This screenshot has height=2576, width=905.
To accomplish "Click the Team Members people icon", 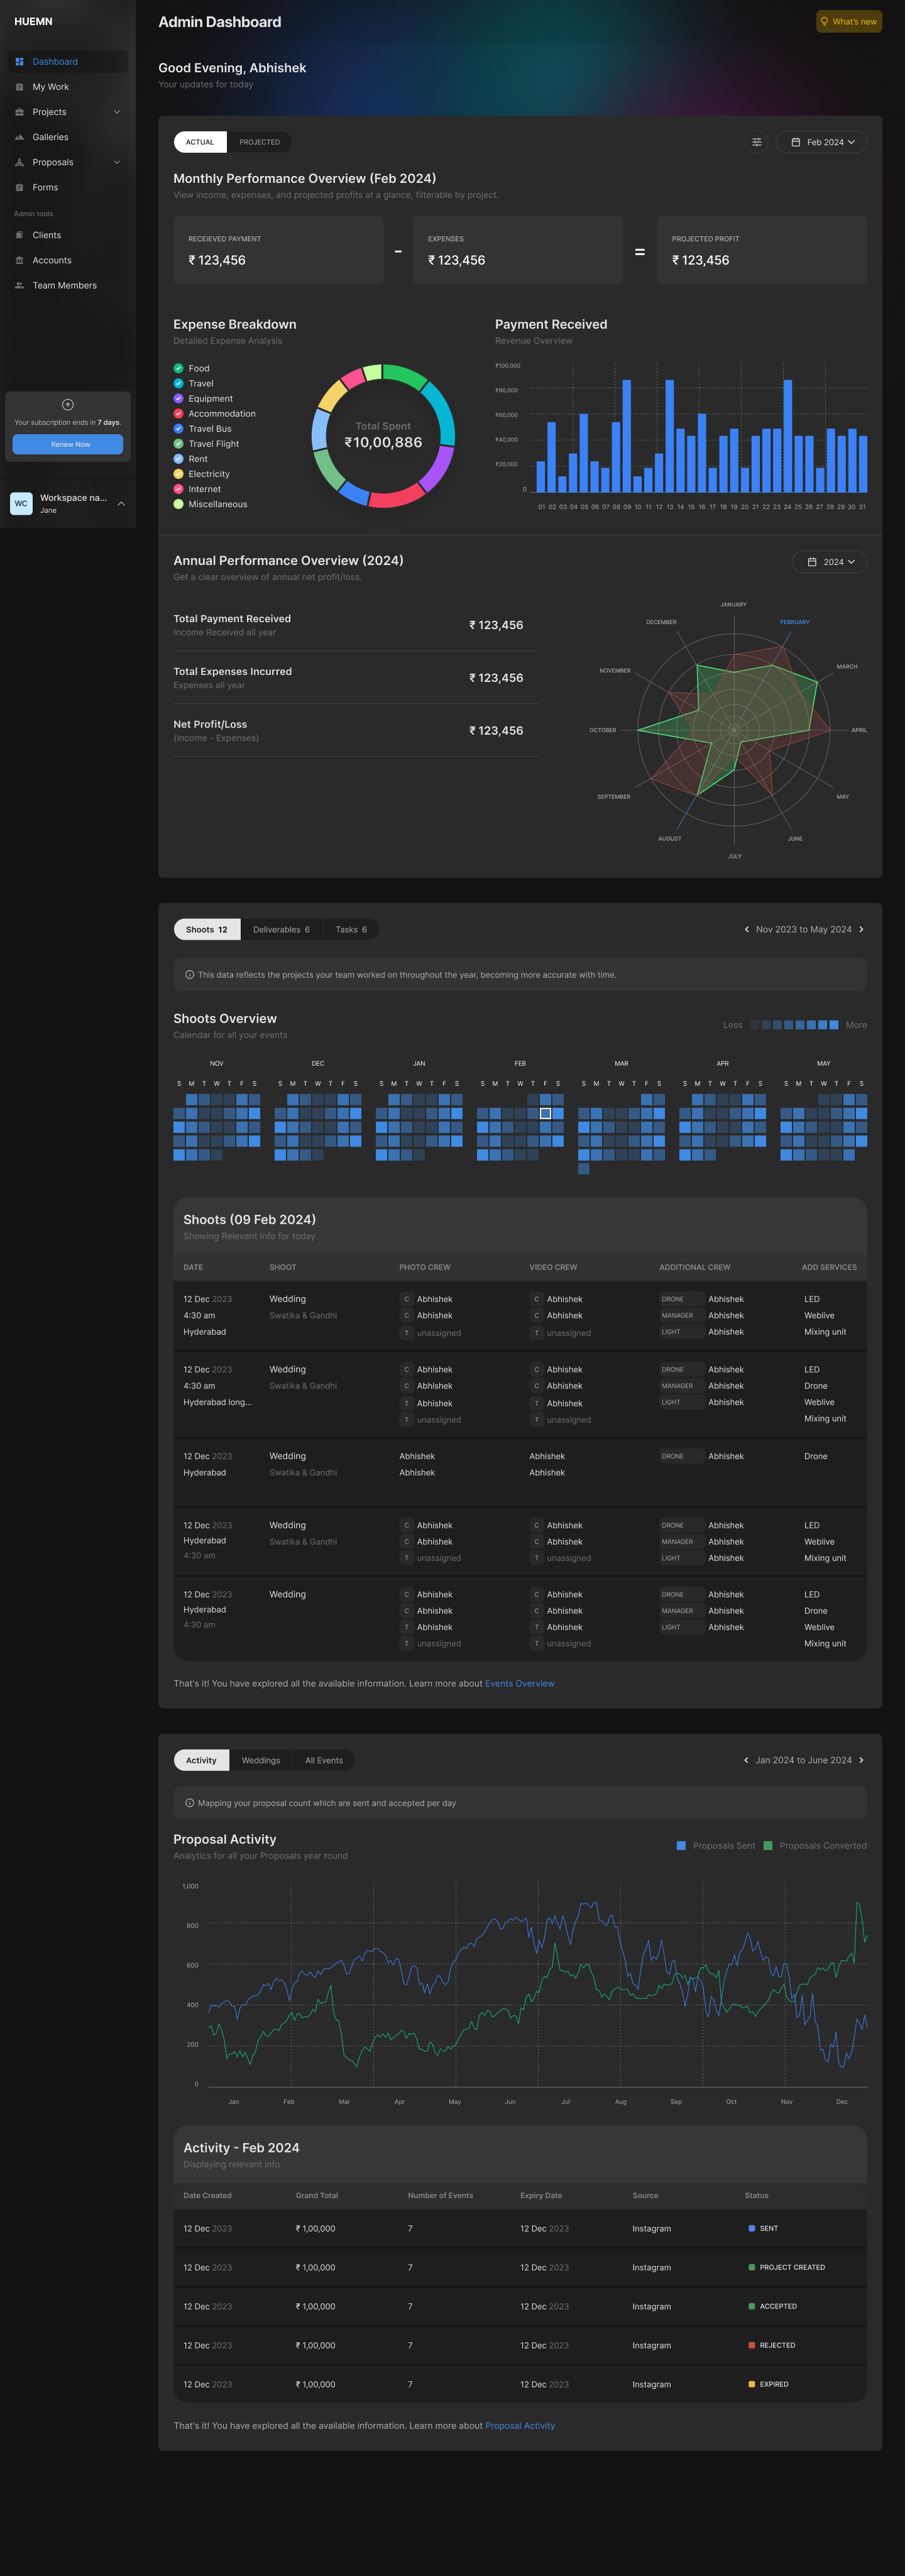I will (x=19, y=285).
